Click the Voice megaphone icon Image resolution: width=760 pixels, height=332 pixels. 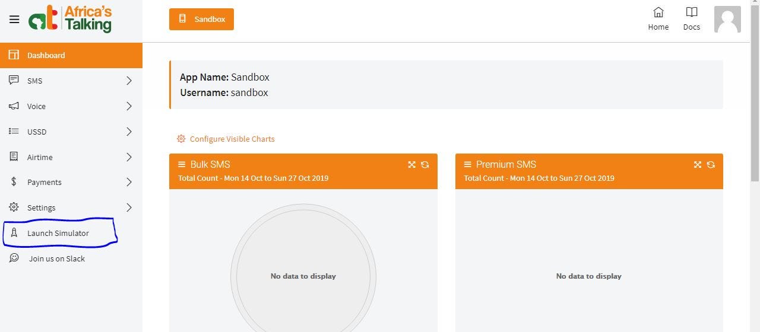pos(14,106)
